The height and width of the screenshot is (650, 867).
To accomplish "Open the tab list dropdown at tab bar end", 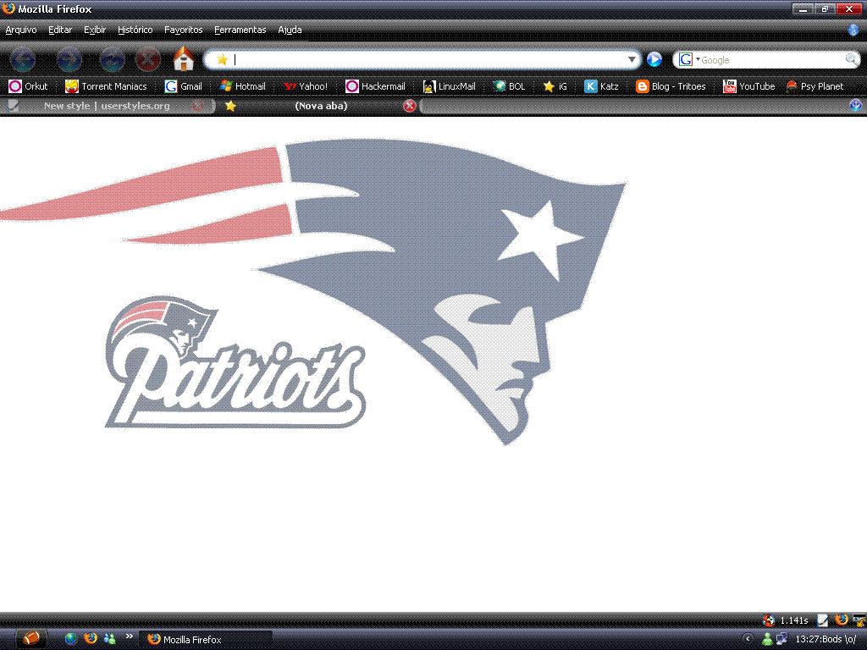I will coord(855,105).
